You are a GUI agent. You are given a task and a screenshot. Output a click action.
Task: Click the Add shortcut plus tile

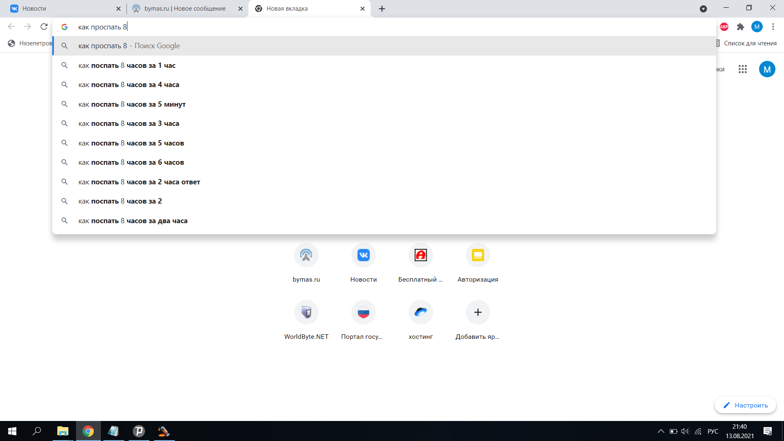(478, 313)
